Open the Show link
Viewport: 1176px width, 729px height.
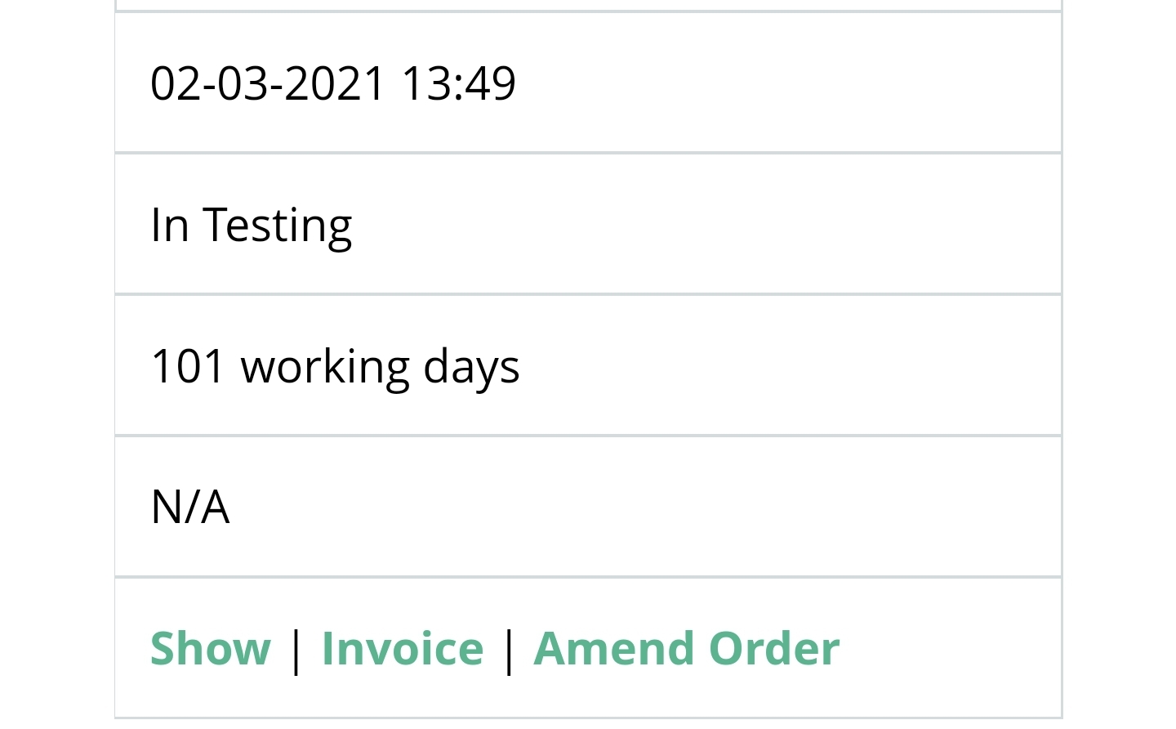[x=210, y=648]
